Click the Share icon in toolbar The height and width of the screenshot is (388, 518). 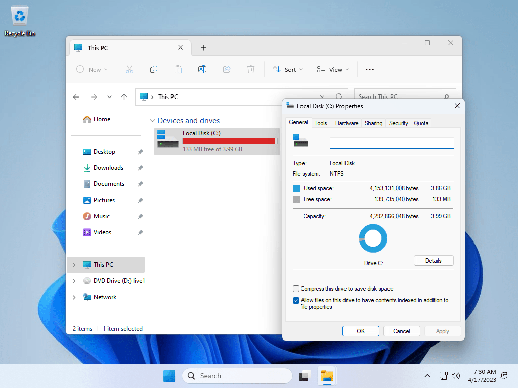pyautogui.click(x=227, y=69)
